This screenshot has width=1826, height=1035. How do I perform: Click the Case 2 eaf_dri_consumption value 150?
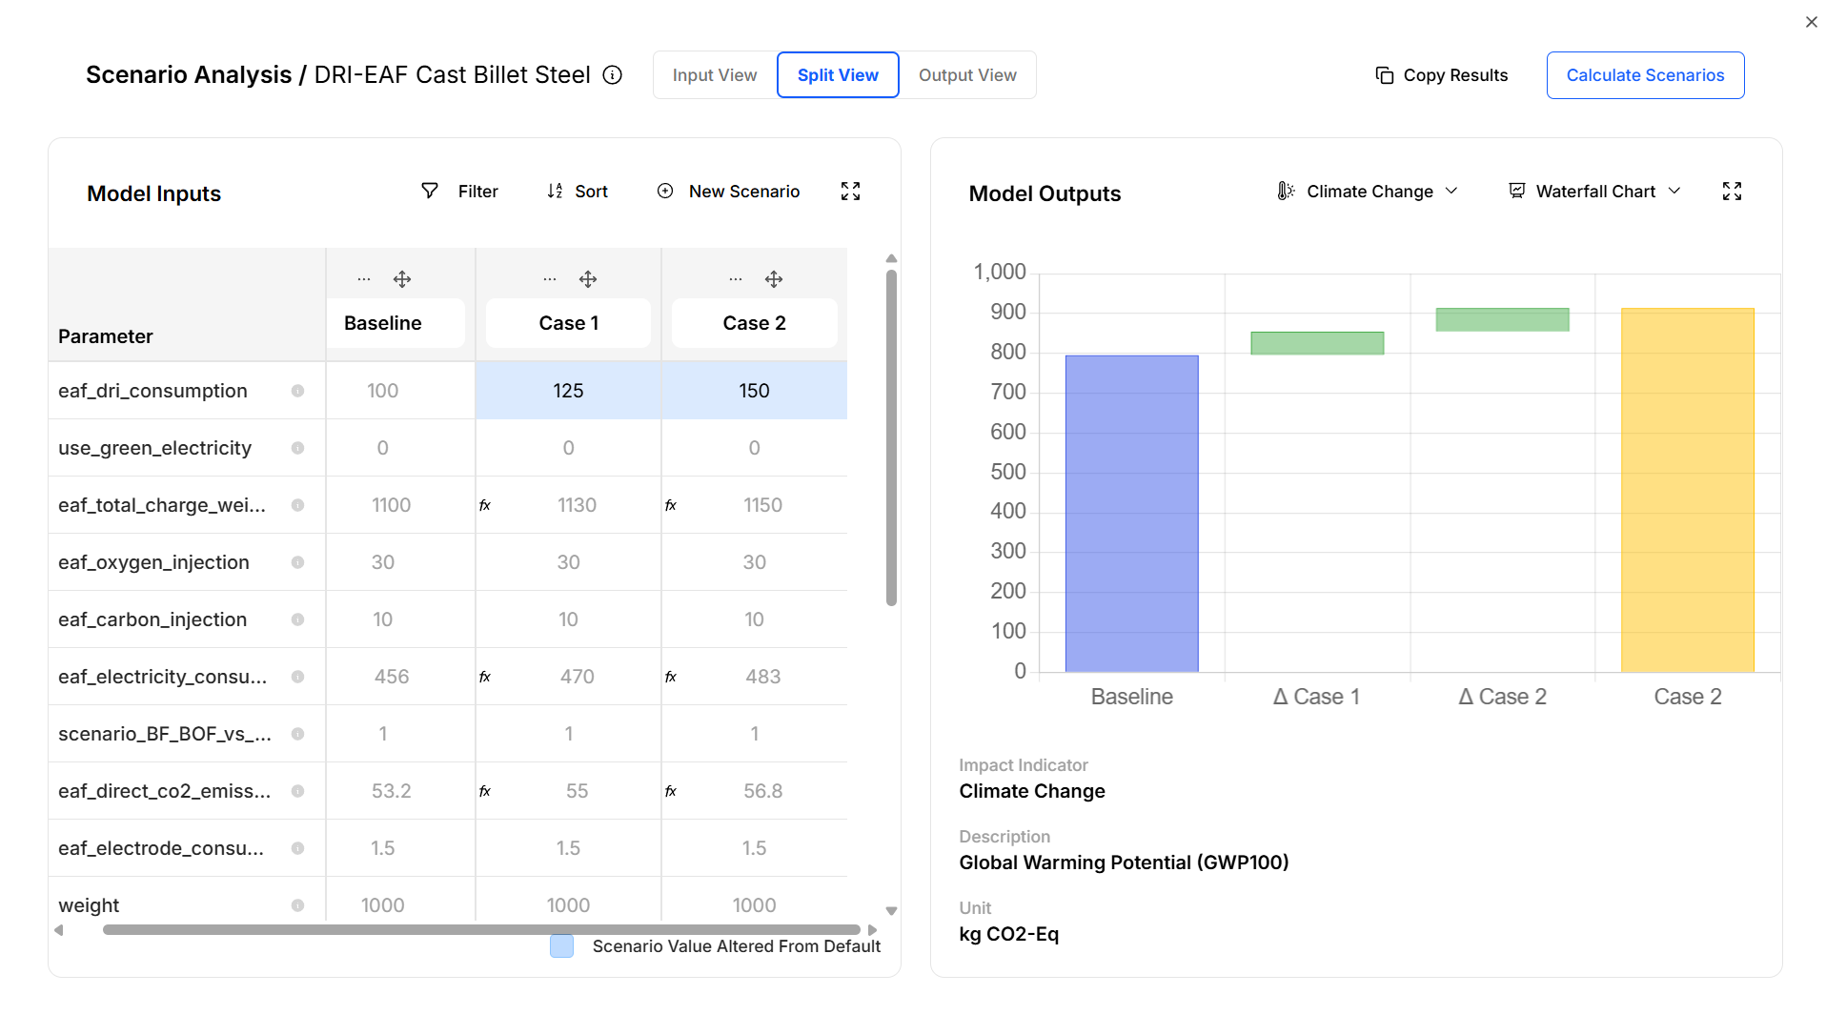[x=753, y=391]
